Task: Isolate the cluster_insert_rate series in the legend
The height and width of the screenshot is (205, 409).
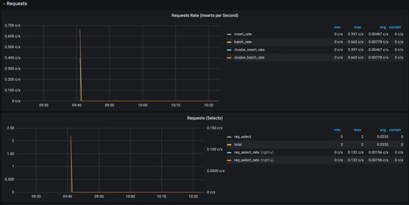Action: pyautogui.click(x=249, y=50)
